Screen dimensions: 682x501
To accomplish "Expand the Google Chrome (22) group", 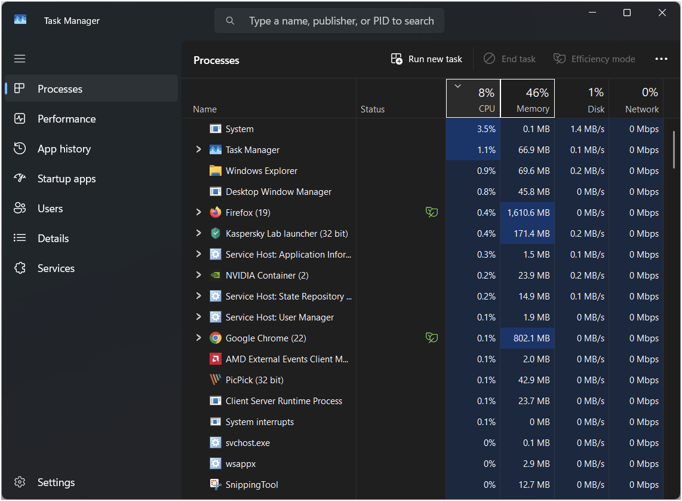I will tap(199, 337).
